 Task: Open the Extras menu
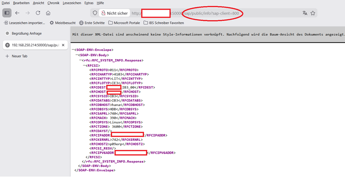[89, 3]
